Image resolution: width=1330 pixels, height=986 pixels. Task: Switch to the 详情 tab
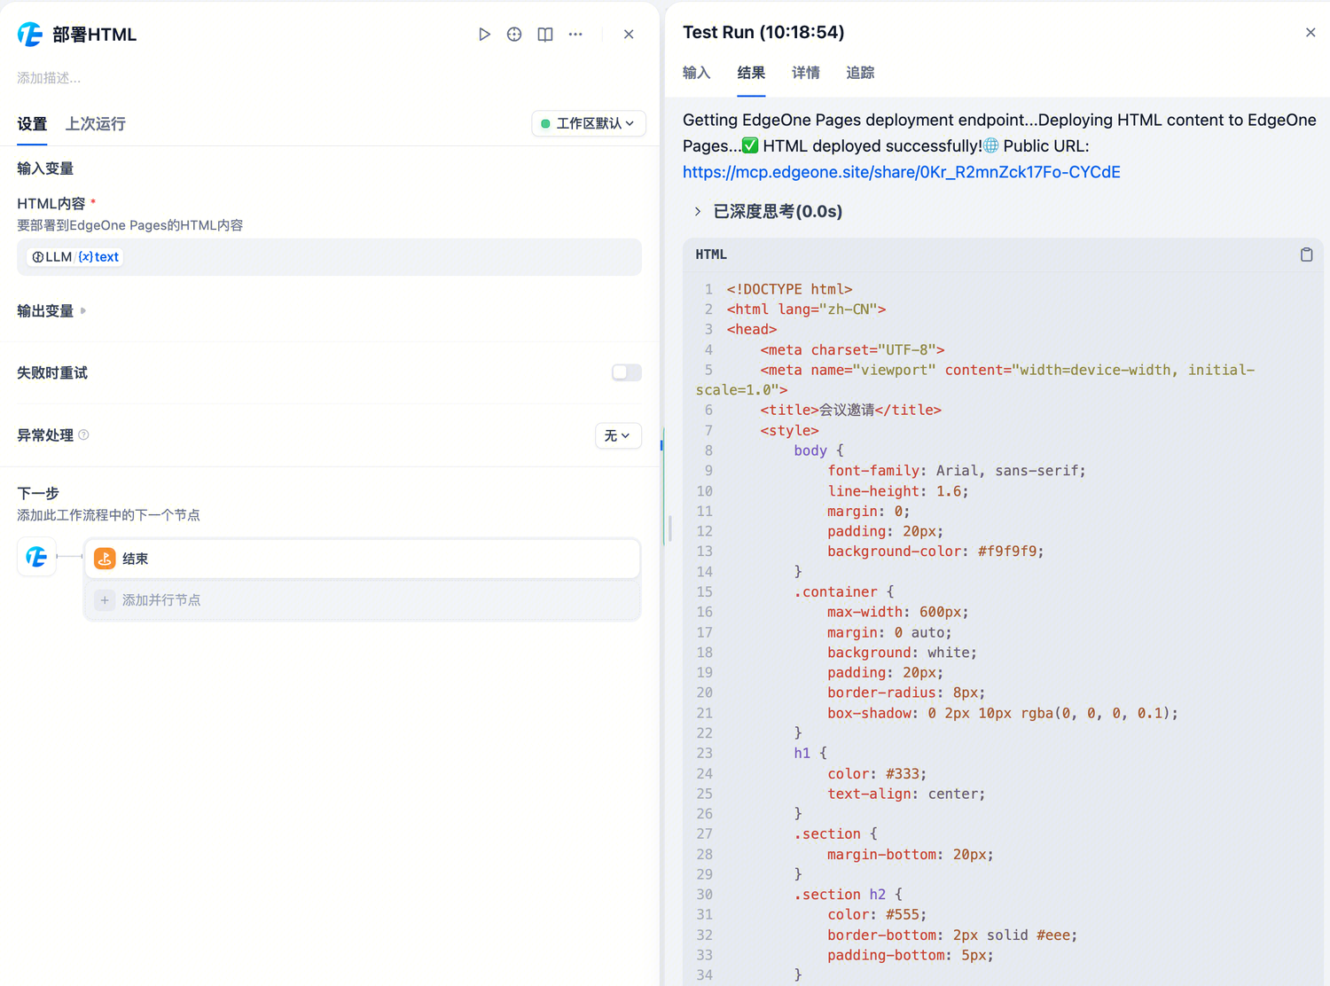[805, 73]
